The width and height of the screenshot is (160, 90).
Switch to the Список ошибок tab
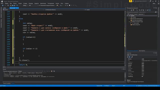point(7,83)
